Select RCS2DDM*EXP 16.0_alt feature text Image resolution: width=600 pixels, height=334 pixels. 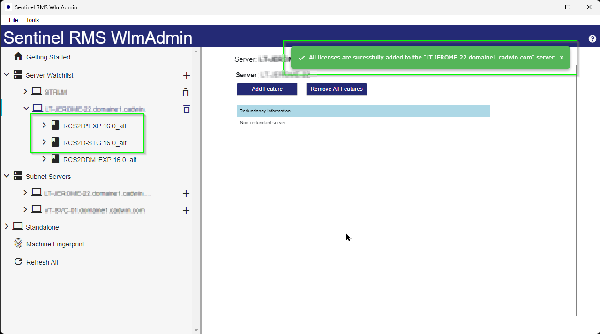point(100,160)
